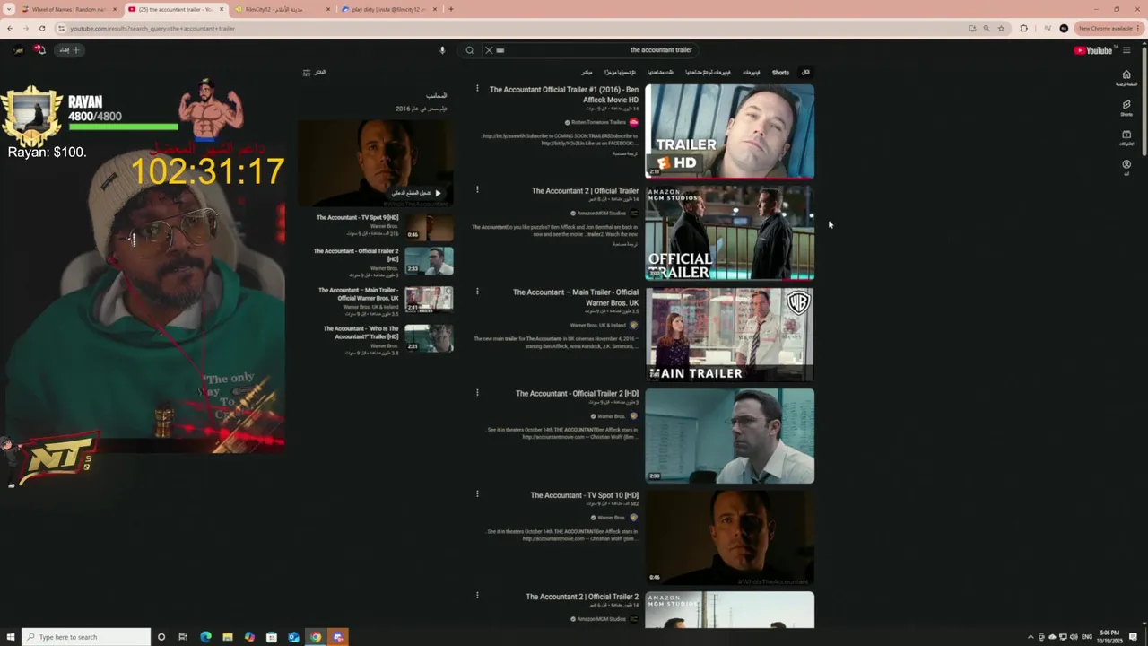Click install app icon in address bar

[x=971, y=28]
